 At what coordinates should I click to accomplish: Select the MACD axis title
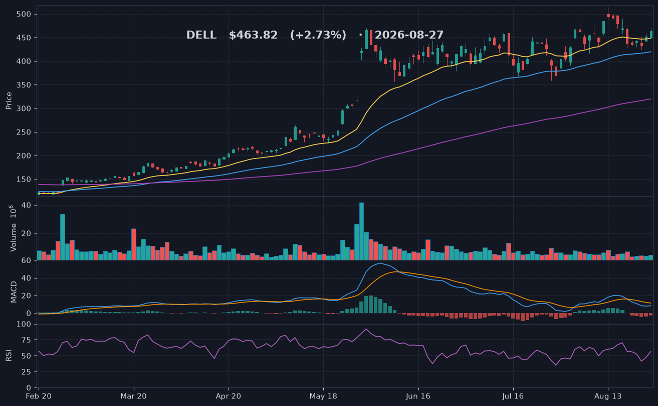[x=14, y=291]
